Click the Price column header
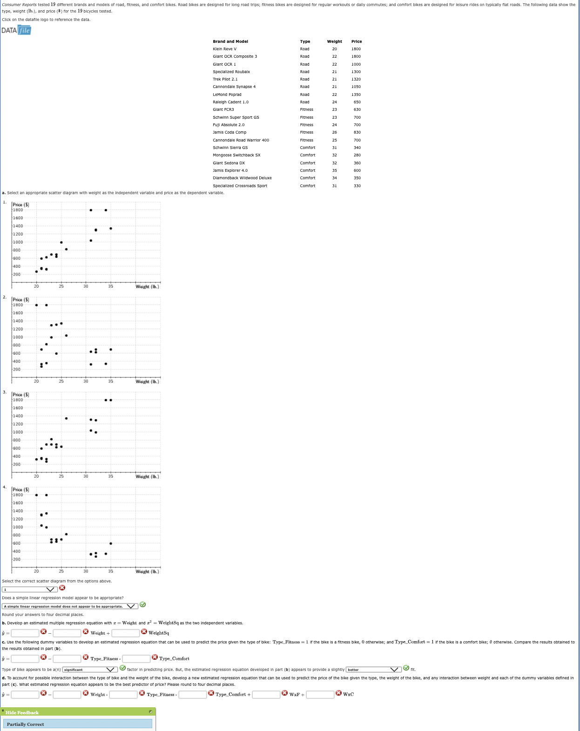 357,41
